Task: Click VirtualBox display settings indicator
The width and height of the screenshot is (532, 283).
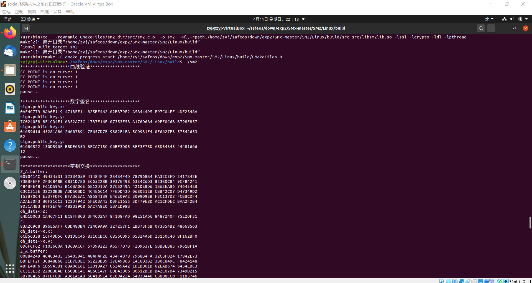Action: pos(480,281)
